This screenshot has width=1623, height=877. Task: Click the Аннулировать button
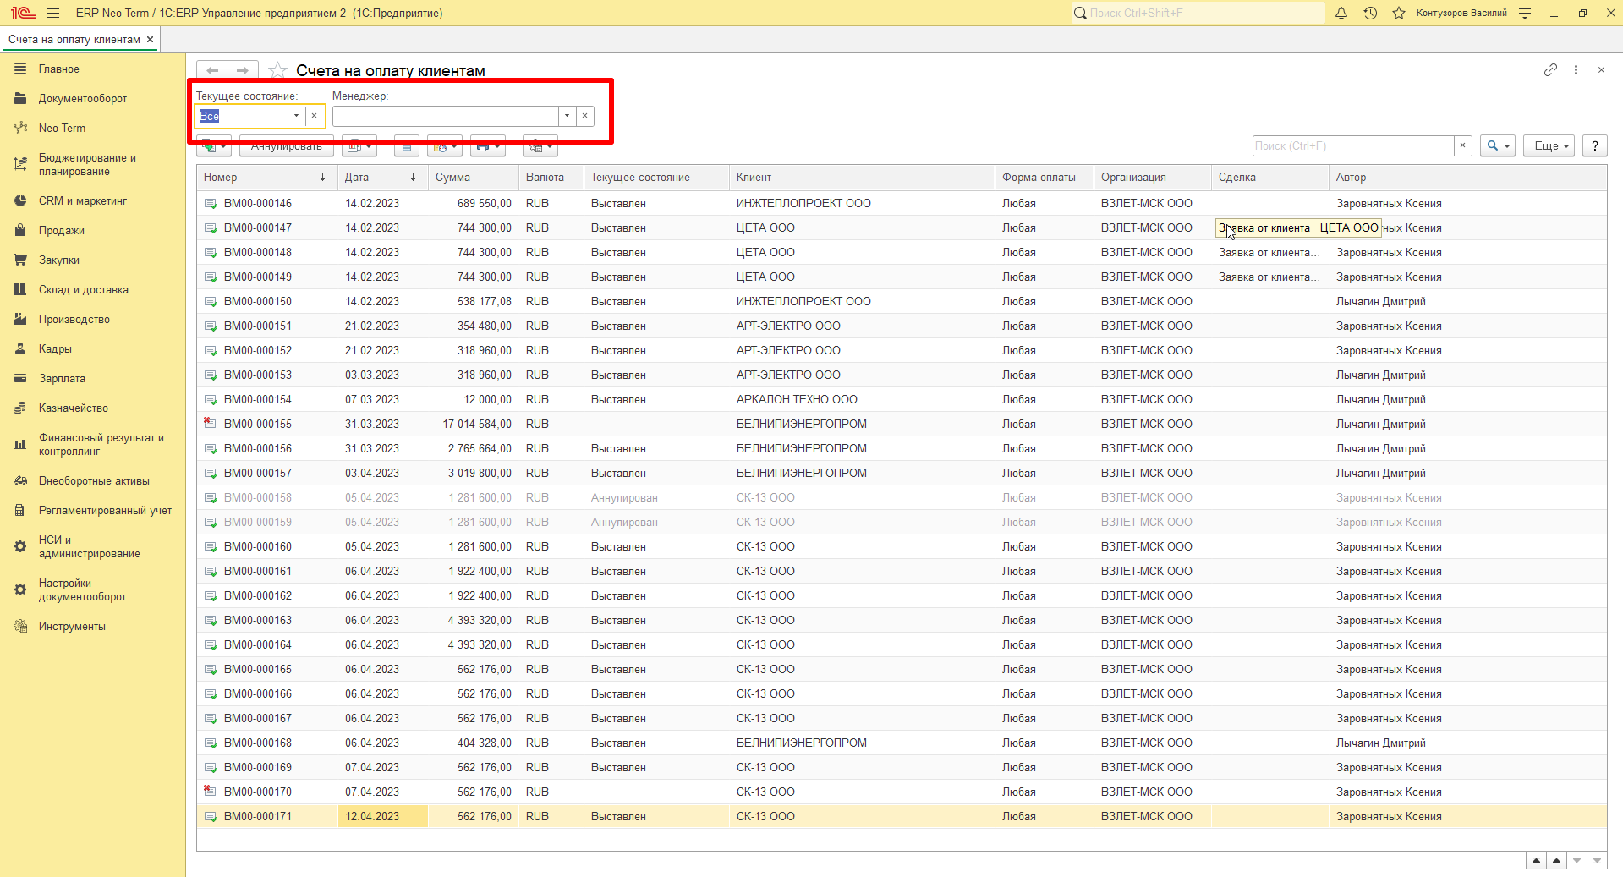[286, 146]
